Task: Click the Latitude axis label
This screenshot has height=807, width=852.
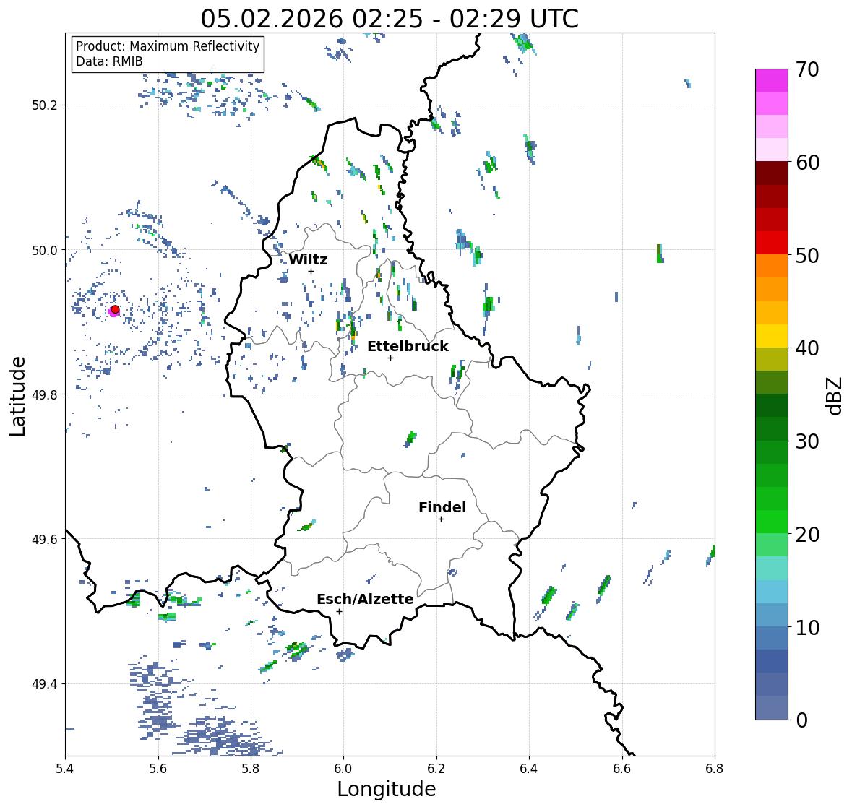Action: pos(18,396)
